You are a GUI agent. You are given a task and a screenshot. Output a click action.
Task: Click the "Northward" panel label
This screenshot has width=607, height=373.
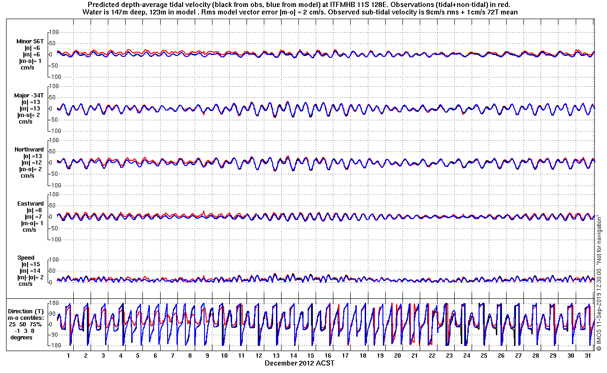[x=29, y=150]
